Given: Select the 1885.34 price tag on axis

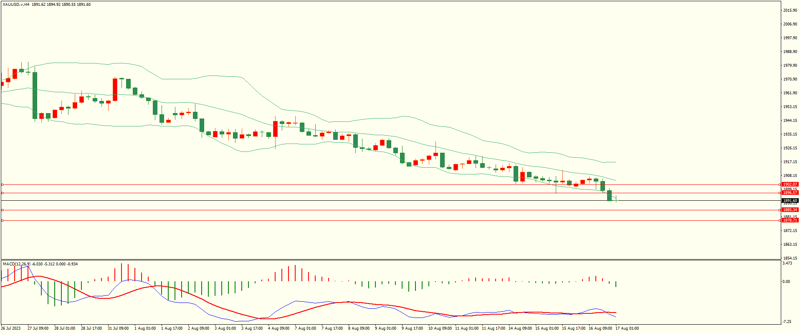Looking at the screenshot, I should coord(790,210).
